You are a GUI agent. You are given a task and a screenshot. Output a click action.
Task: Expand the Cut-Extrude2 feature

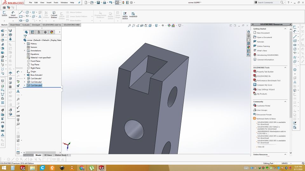click(x=25, y=82)
